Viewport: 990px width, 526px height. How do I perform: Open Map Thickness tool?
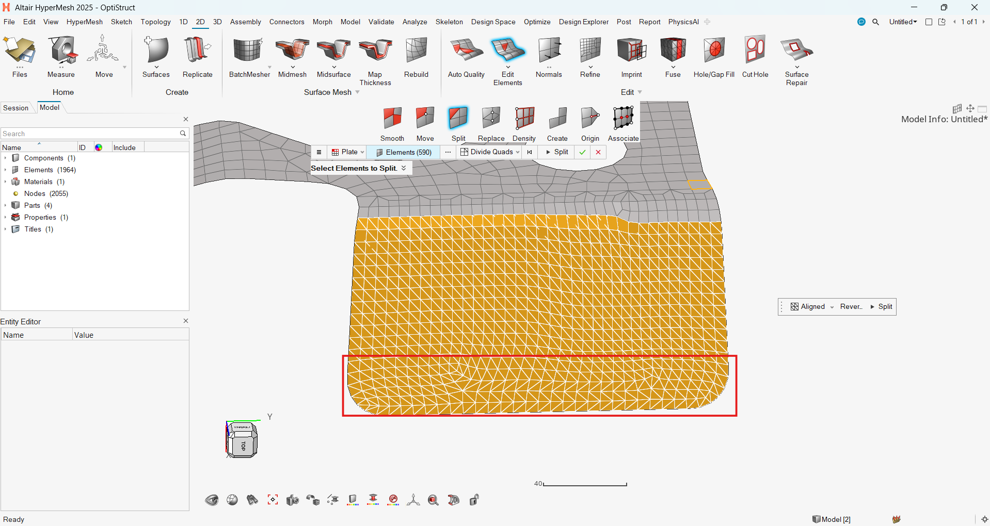[x=375, y=61]
